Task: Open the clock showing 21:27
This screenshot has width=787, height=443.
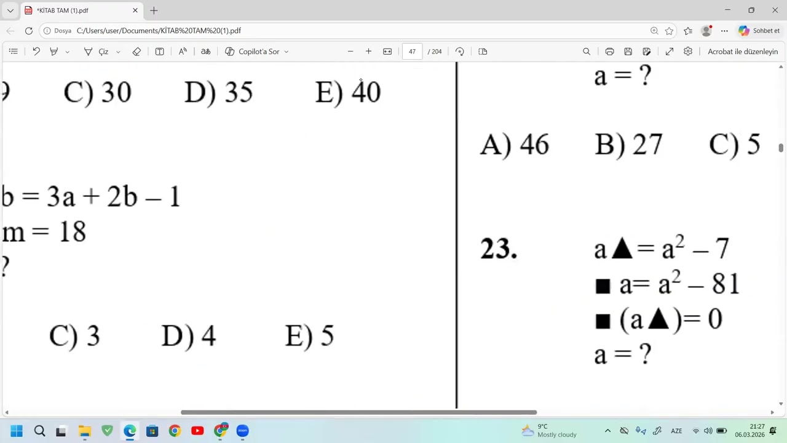Action: tap(749, 431)
